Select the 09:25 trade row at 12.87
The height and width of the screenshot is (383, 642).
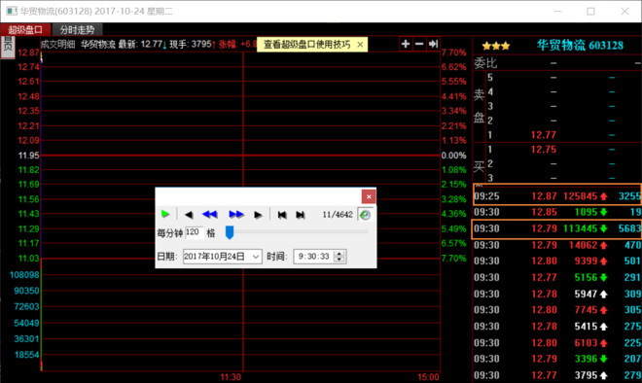click(x=557, y=196)
